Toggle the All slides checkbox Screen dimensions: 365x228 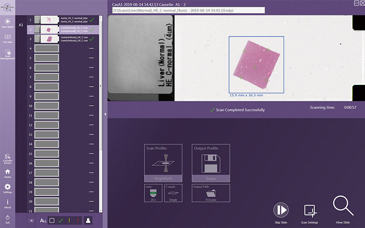click(x=52, y=220)
